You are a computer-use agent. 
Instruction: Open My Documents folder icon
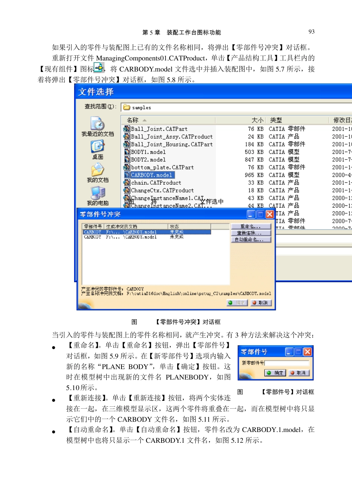(97, 170)
